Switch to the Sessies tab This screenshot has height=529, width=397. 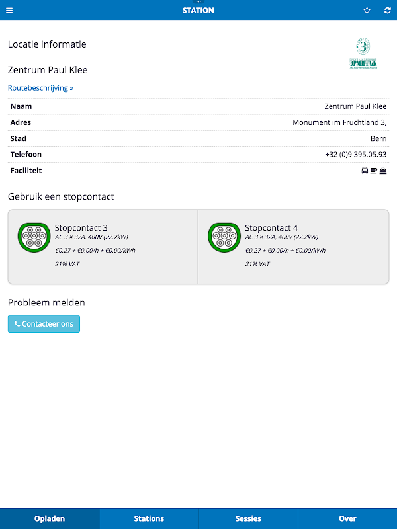pos(248,518)
